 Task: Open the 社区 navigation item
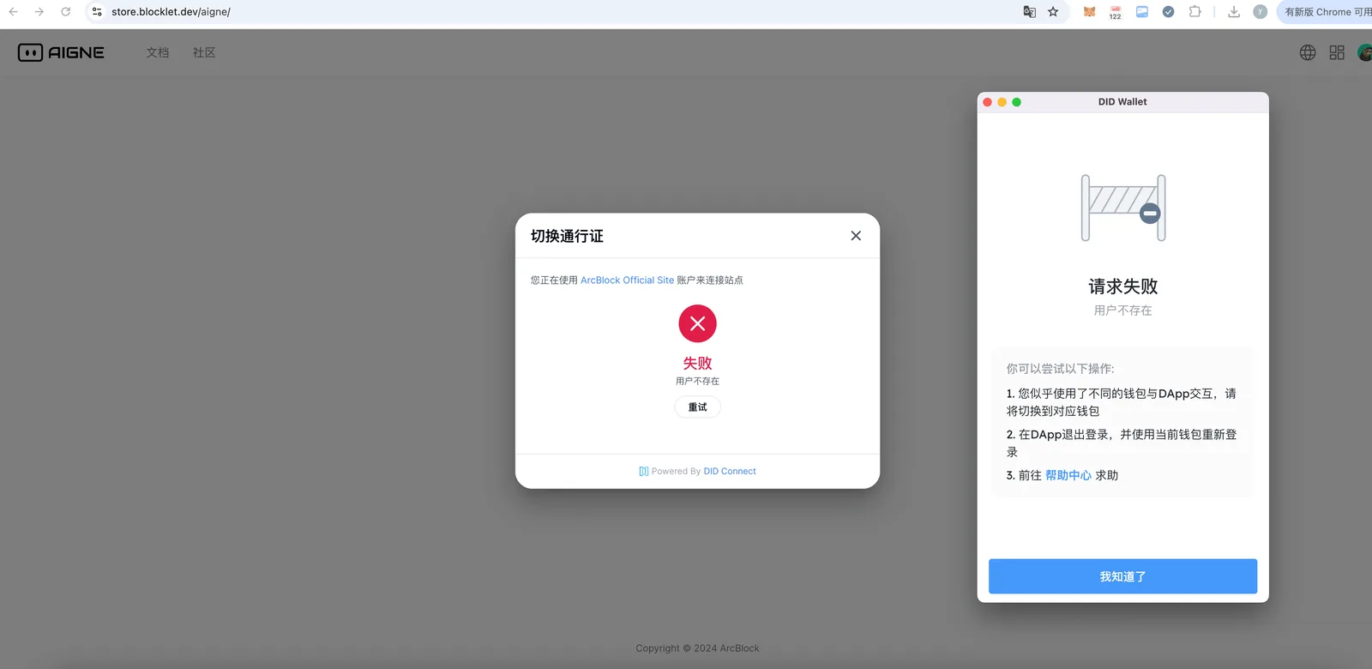(x=204, y=52)
